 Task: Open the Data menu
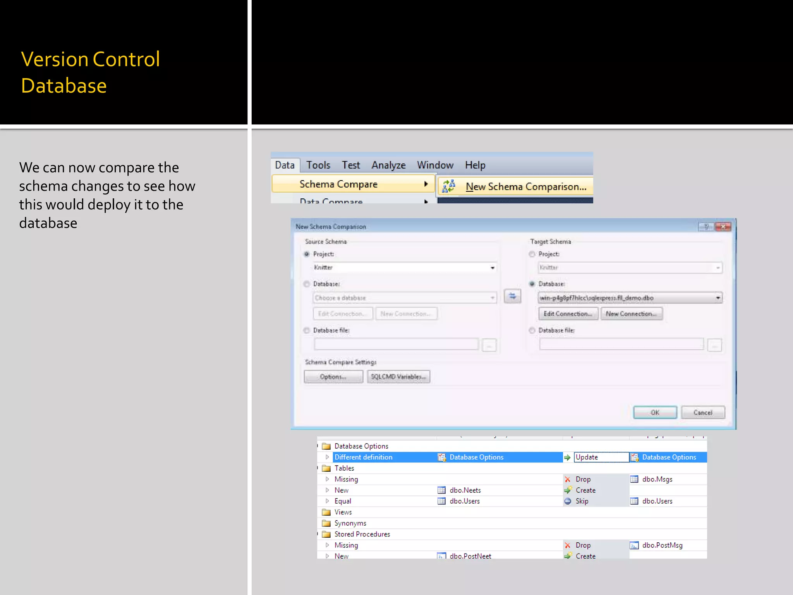285,165
